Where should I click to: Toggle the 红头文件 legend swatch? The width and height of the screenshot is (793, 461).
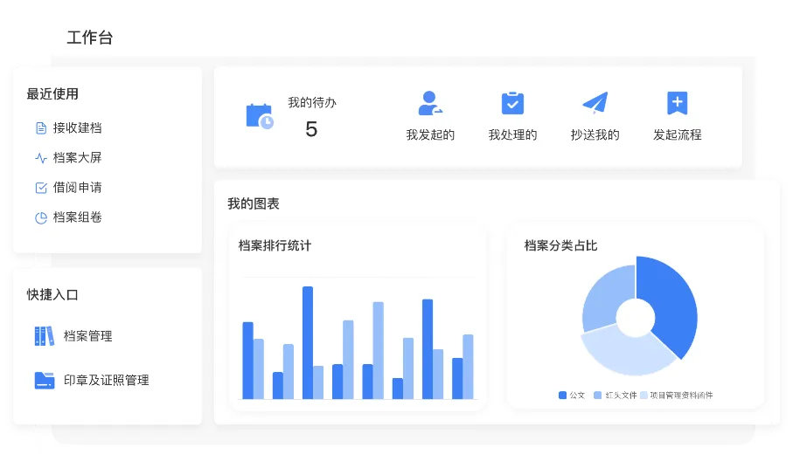click(597, 396)
